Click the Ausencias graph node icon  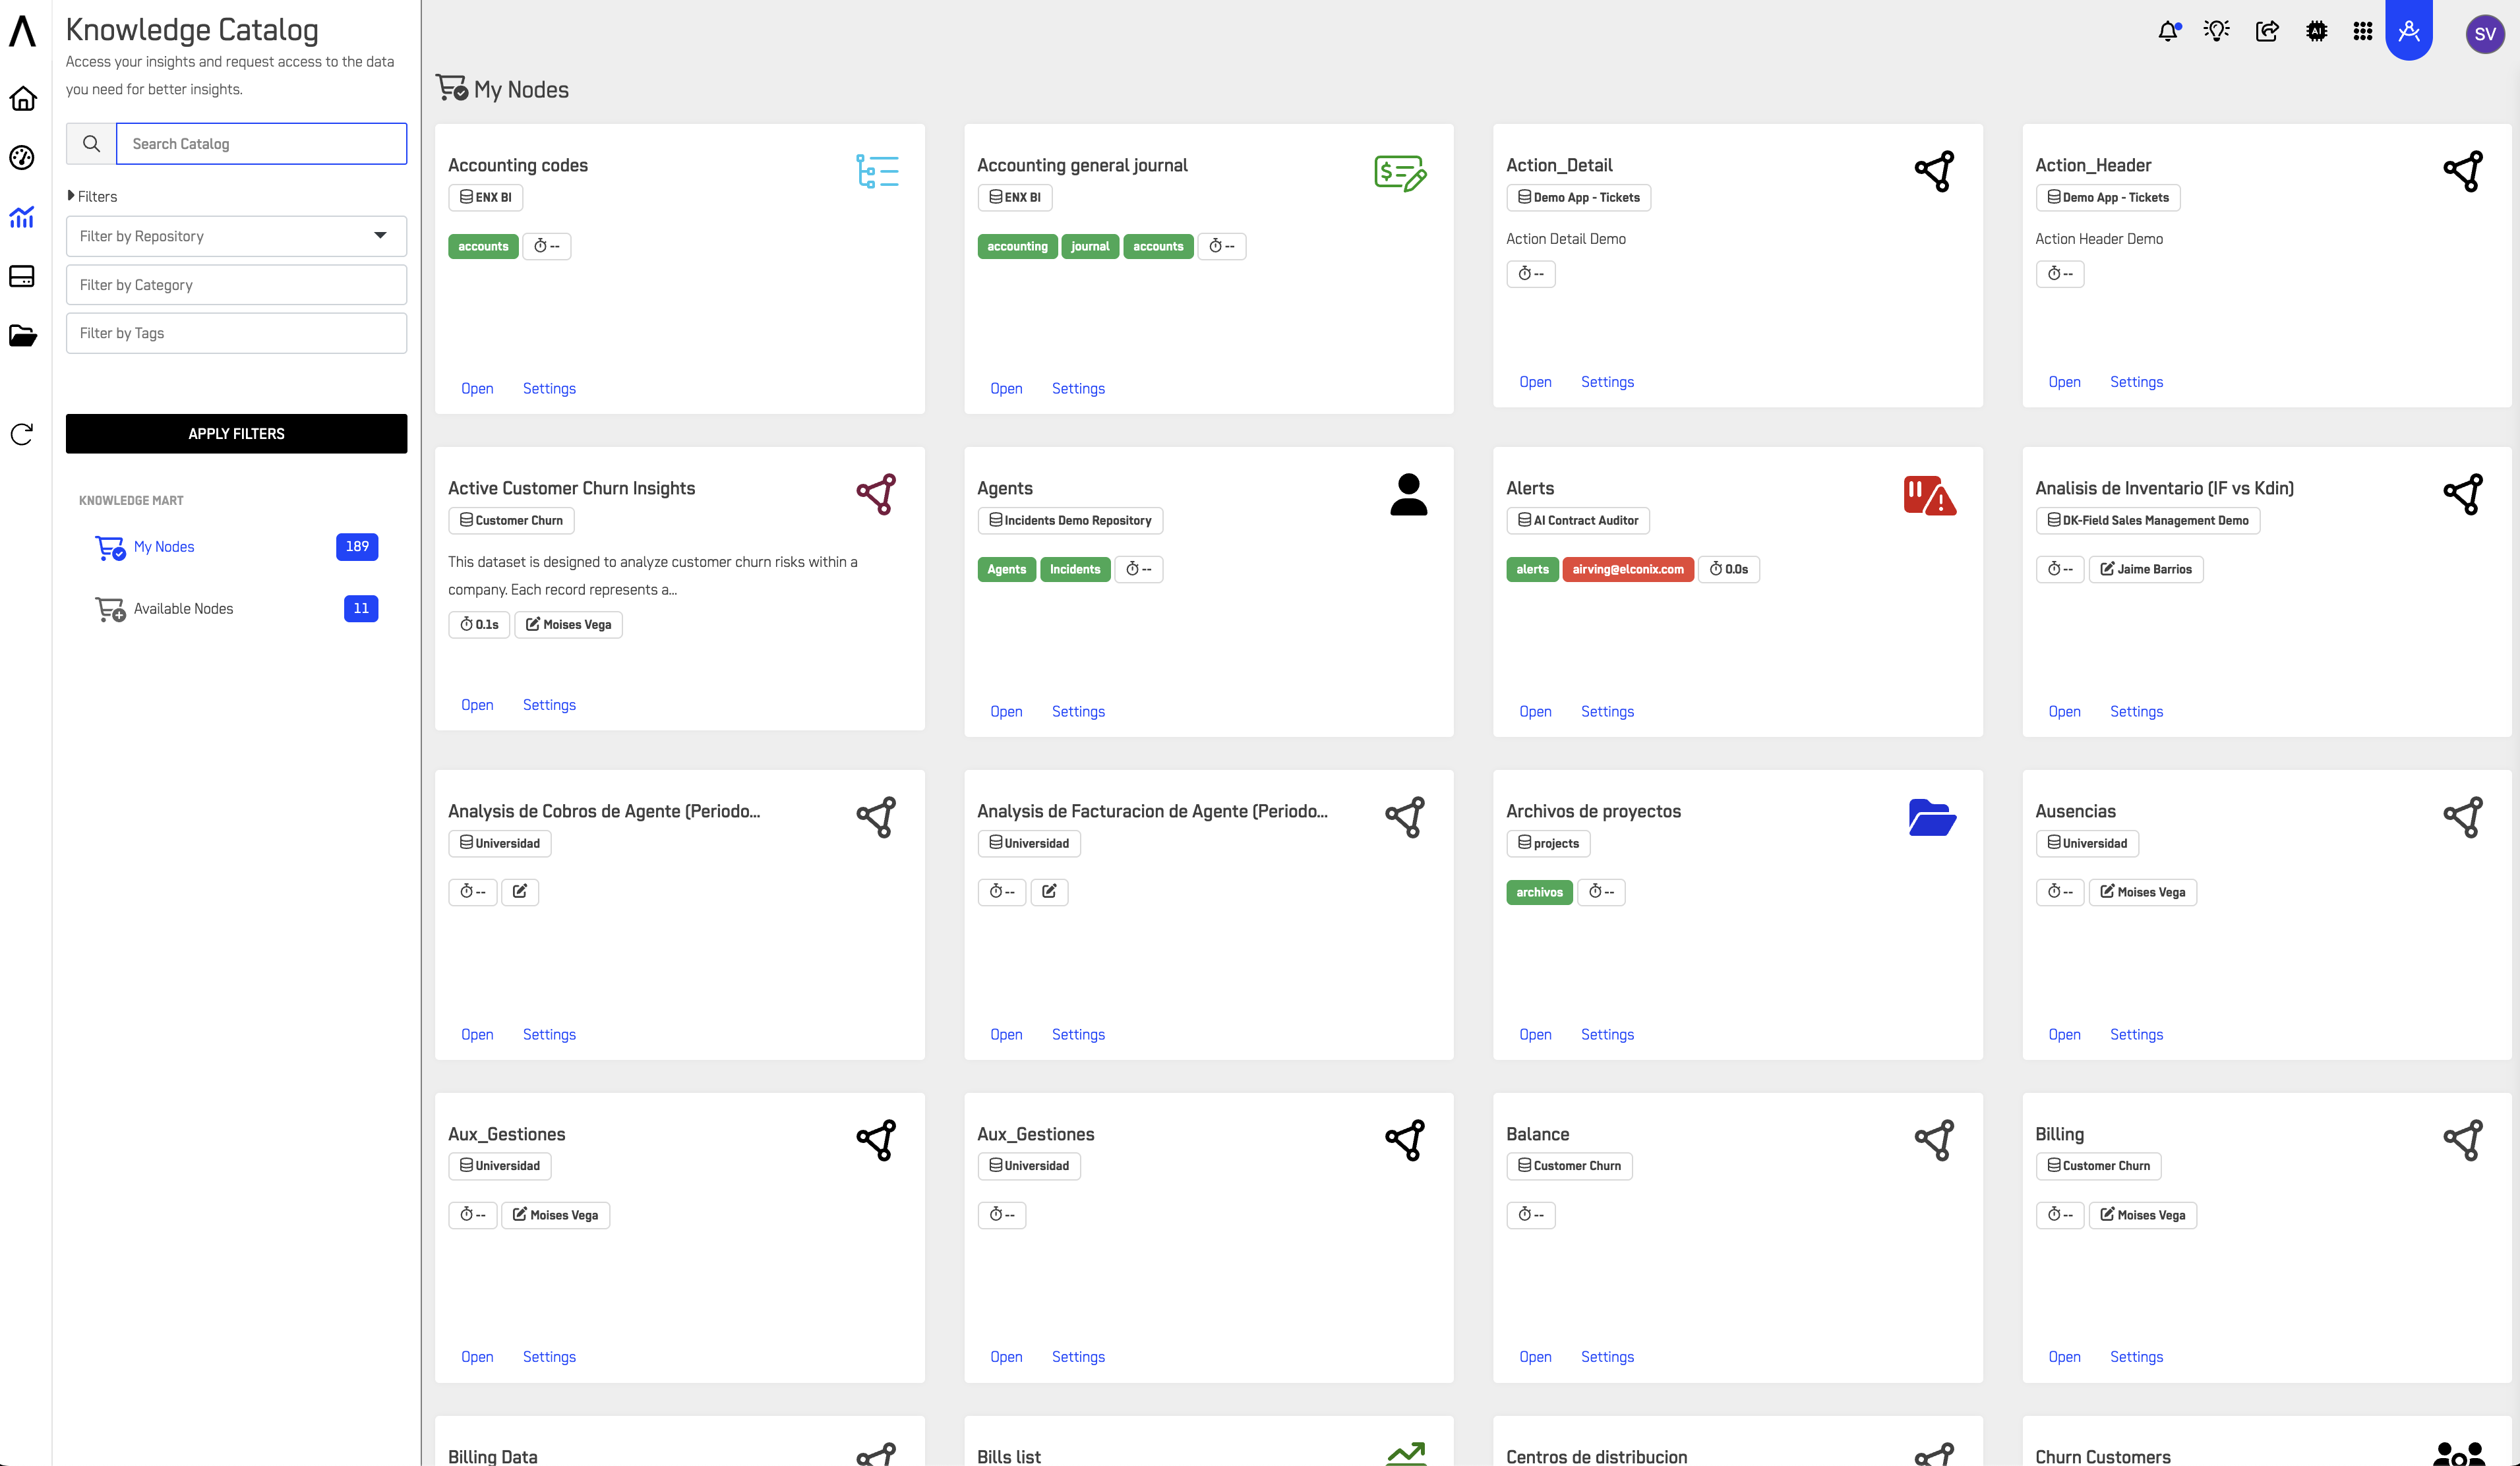2463,817
